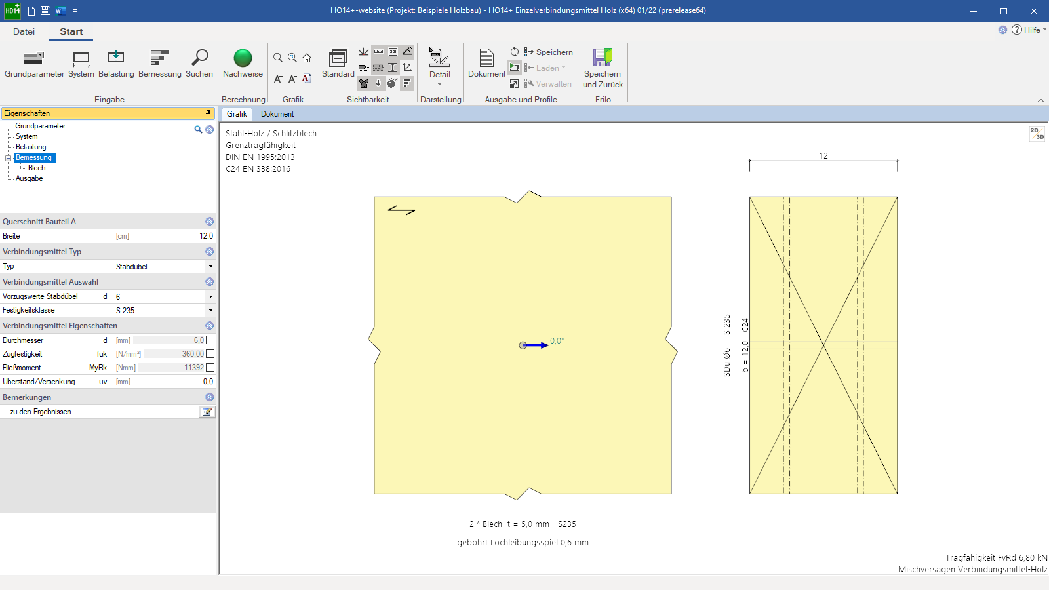
Task: Click the coordinate axes visibility icon
Action: point(407,68)
